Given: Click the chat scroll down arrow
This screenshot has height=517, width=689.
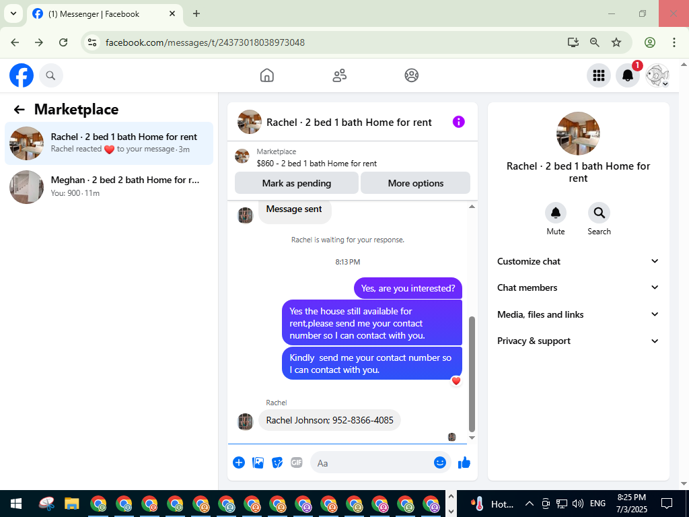Looking at the screenshot, I should click(x=472, y=438).
